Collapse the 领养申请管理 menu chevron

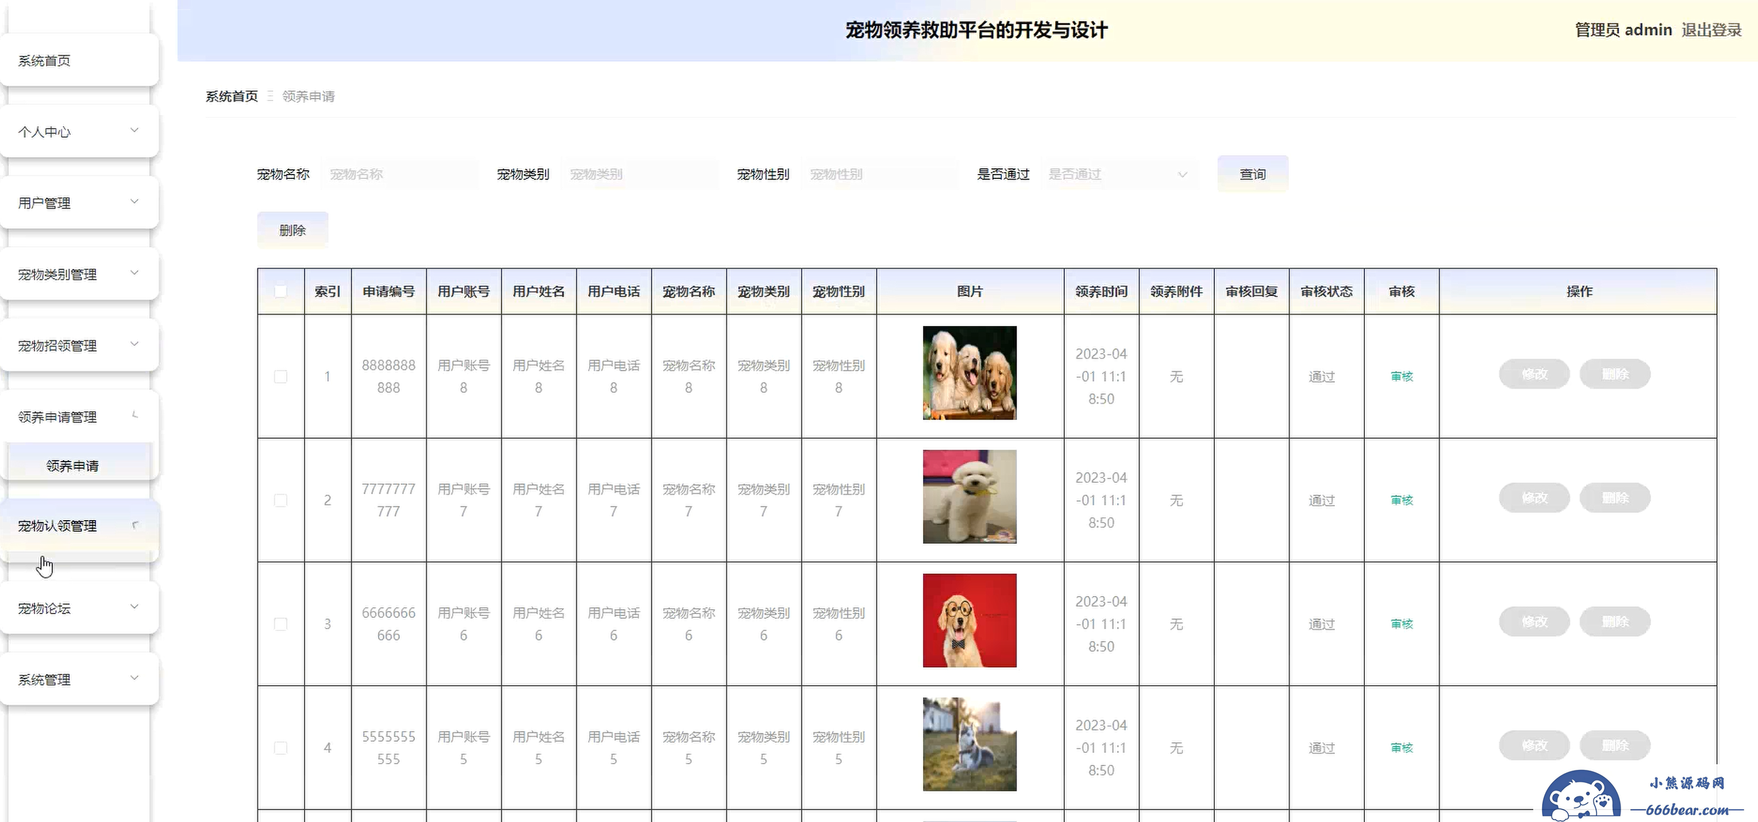coord(134,415)
